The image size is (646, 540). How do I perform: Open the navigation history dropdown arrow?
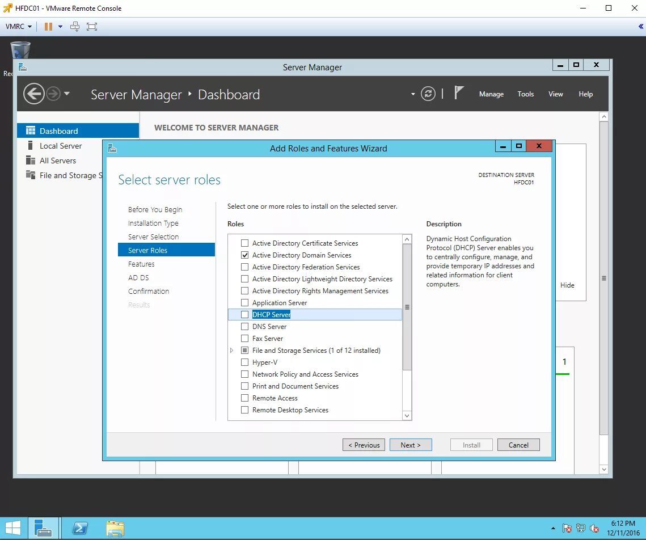coord(67,94)
